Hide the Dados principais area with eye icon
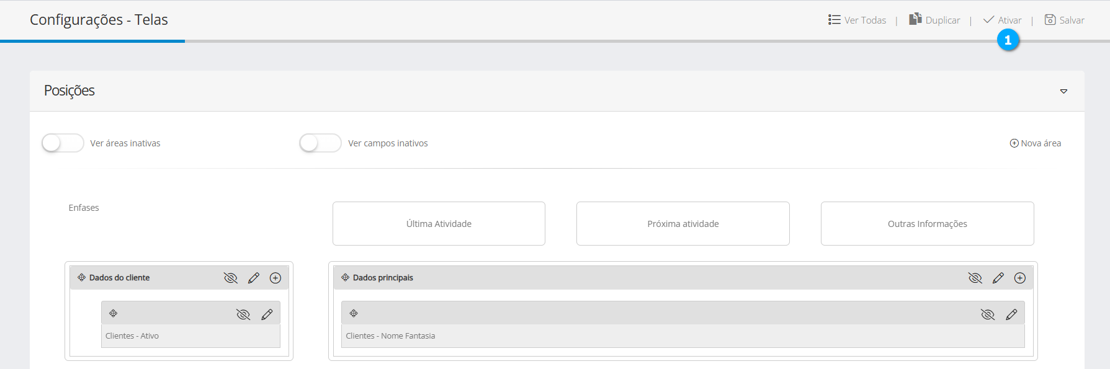This screenshot has width=1110, height=369. point(975,278)
